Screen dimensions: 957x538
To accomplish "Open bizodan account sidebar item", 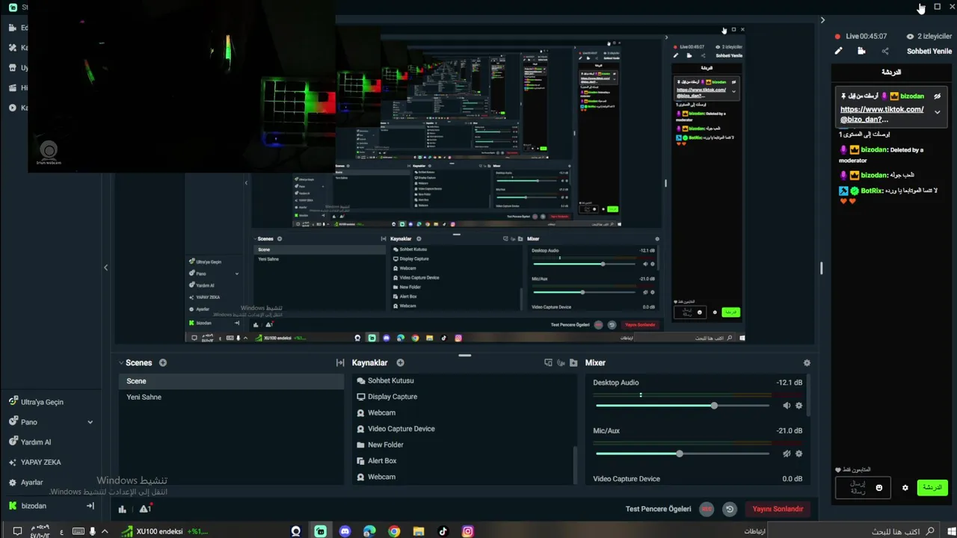I will click(34, 506).
